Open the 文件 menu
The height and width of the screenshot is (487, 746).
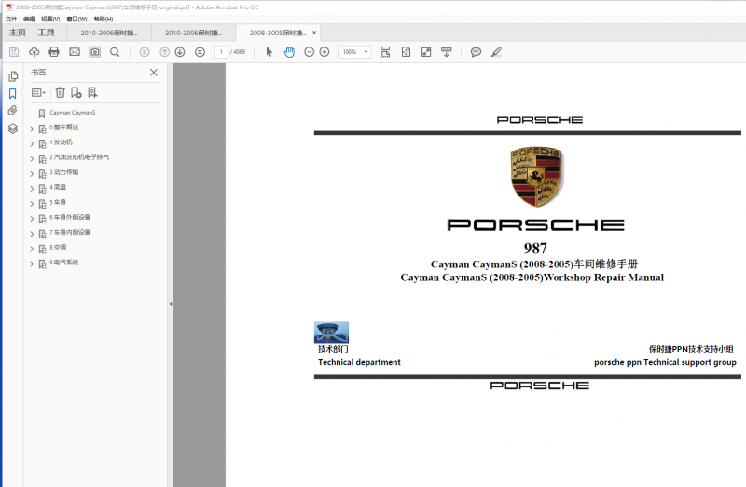point(11,19)
